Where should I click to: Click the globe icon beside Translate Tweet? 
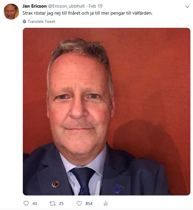[x=24, y=22]
